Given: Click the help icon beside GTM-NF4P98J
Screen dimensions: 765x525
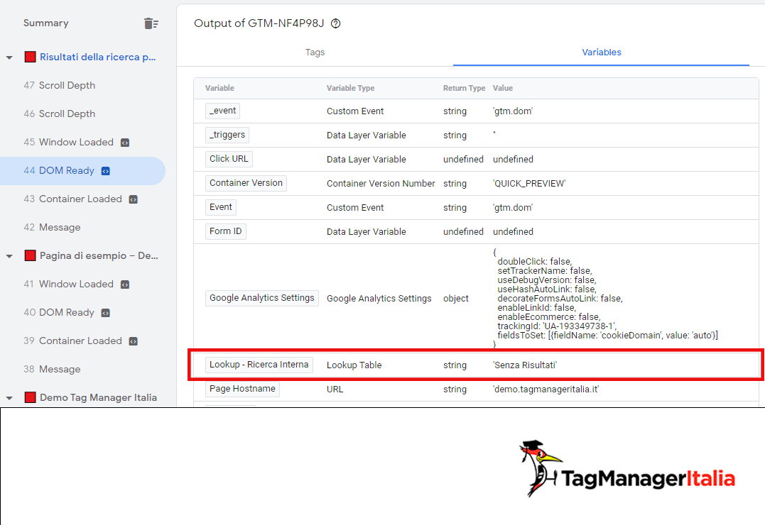Looking at the screenshot, I should (336, 23).
